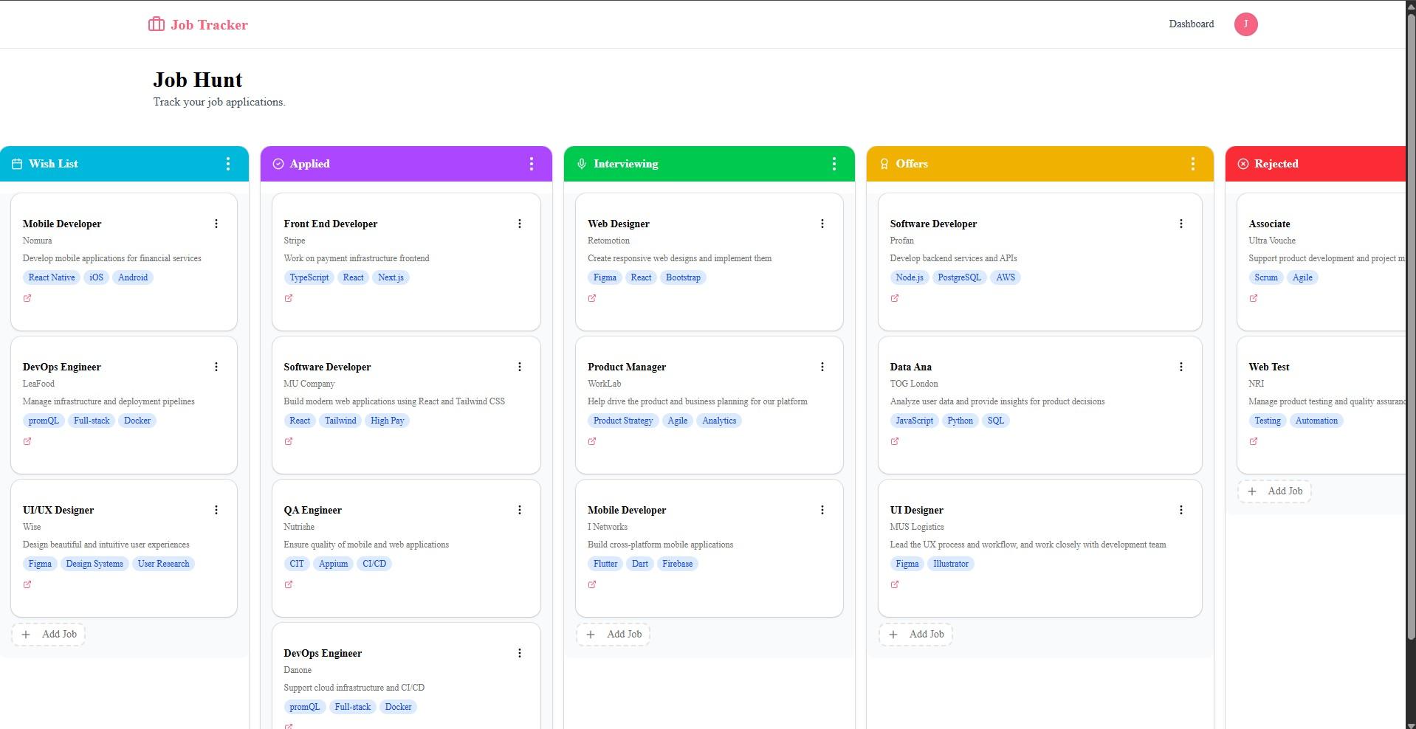The width and height of the screenshot is (1416, 729).
Task: Click the PostgreSQL tag on Profan card
Action: [x=959, y=277]
